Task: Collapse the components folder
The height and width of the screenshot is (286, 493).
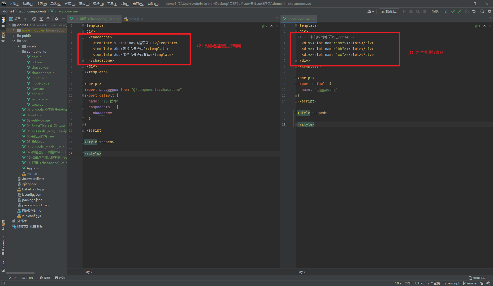Action: 18,52
